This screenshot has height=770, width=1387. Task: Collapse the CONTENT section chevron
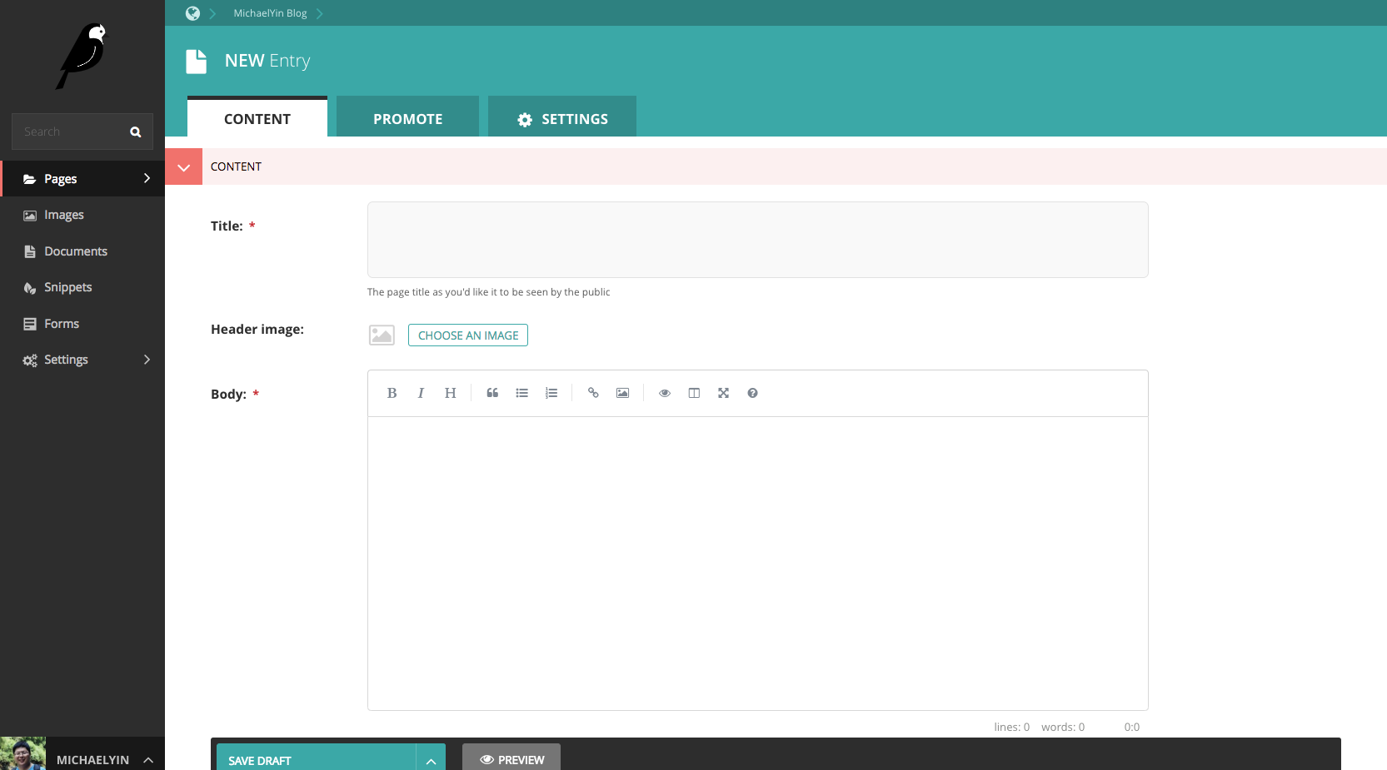pyautogui.click(x=183, y=166)
